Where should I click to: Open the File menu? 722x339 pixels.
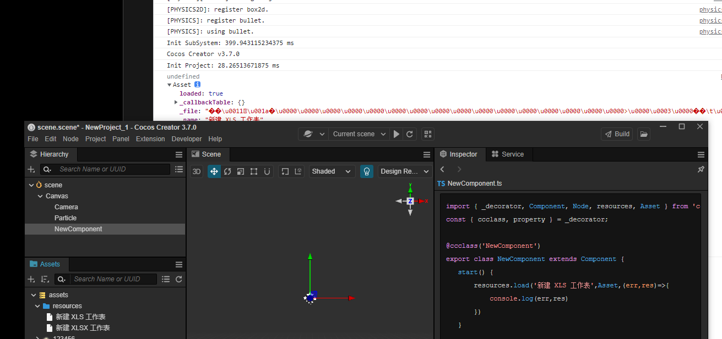(x=33, y=139)
